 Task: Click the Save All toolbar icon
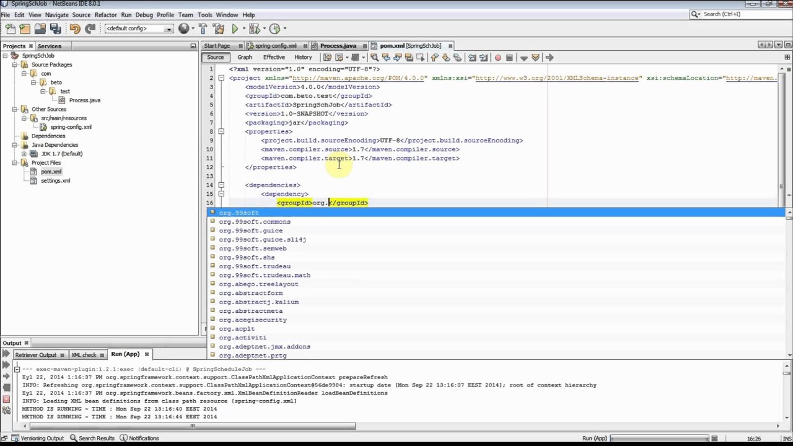pos(55,28)
